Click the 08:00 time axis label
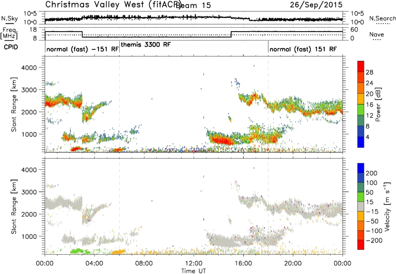Viewport: 396px width, 274px height. (144, 264)
